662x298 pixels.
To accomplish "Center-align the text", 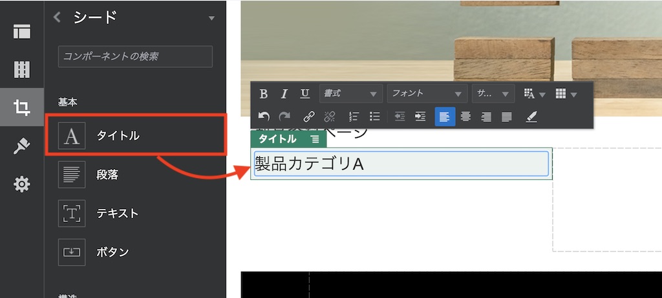I will pos(465,117).
